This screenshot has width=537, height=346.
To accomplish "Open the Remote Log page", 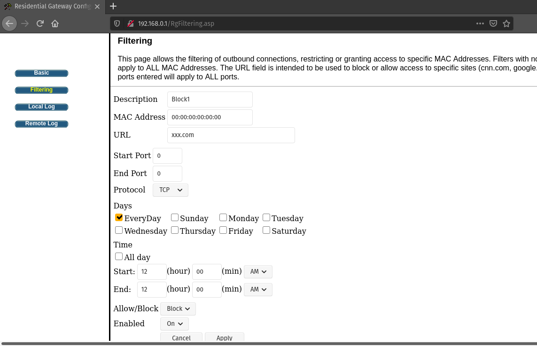I will pos(41,123).
